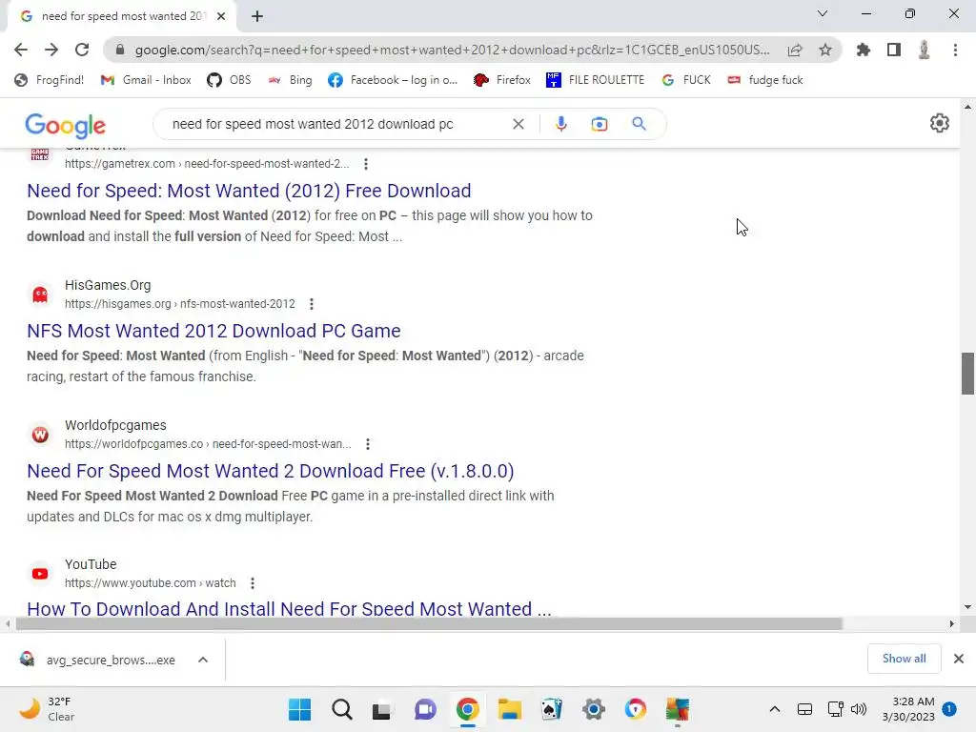Viewport: 976px width, 732px height.
Task: Reload the current page
Action: (82, 50)
